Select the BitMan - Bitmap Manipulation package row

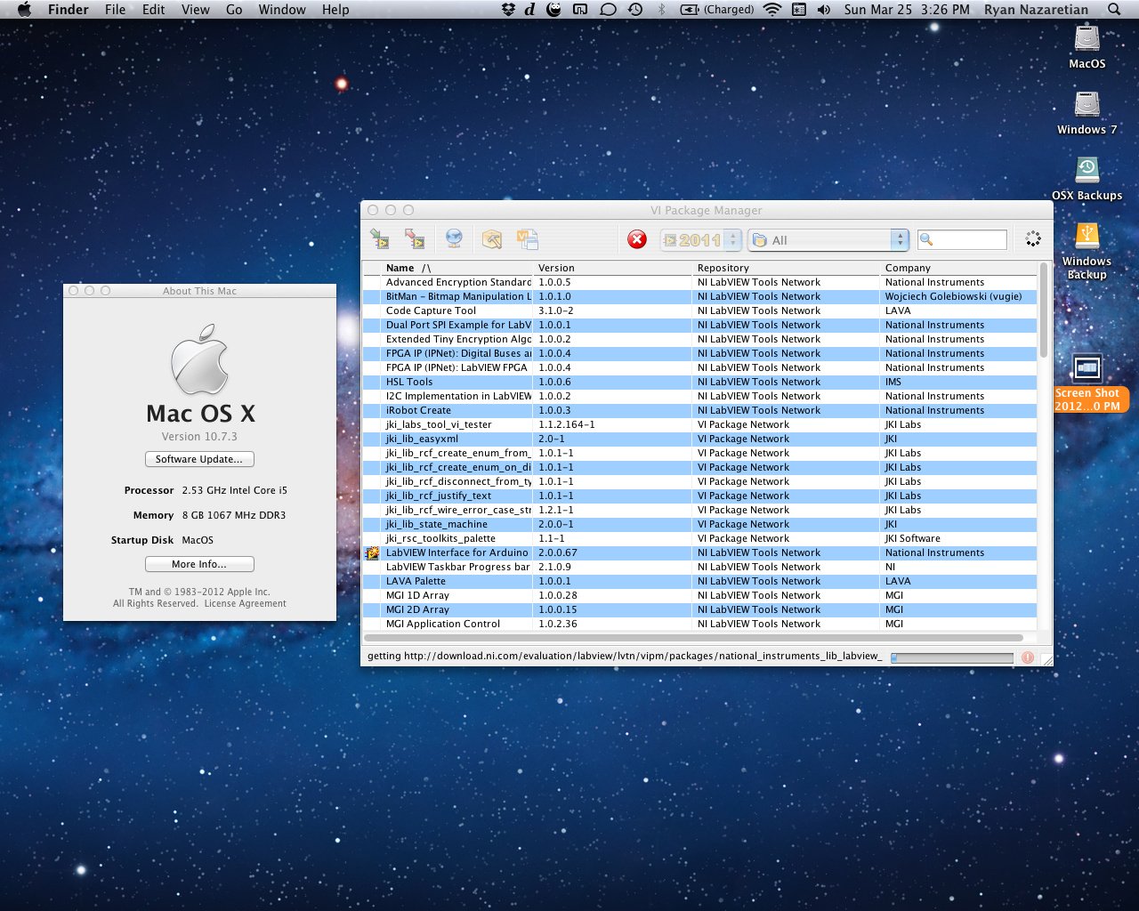pos(699,296)
